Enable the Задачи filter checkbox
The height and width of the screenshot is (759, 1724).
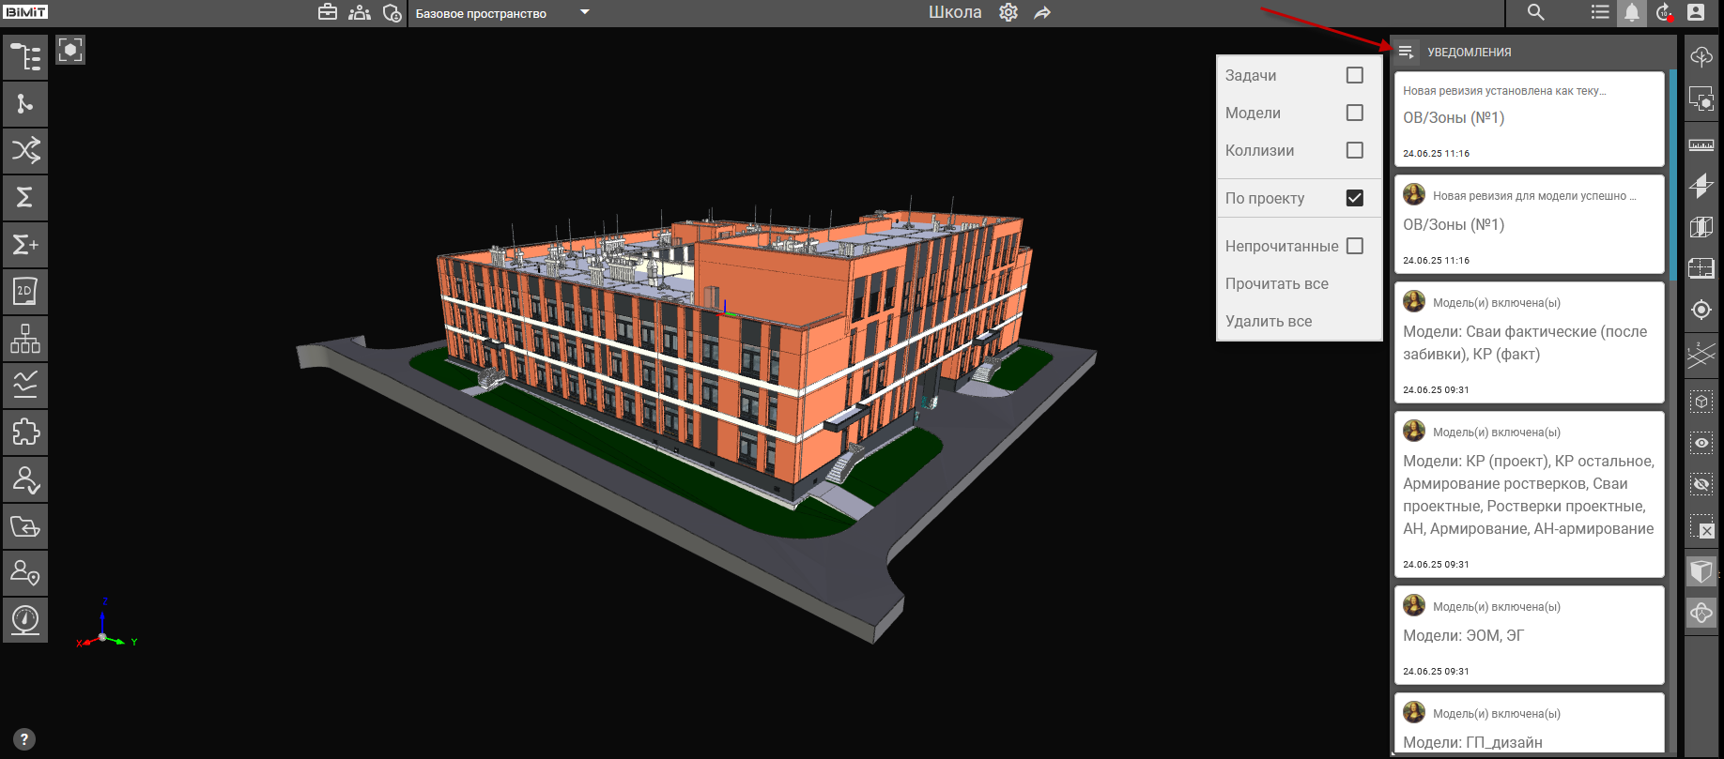[x=1354, y=75]
